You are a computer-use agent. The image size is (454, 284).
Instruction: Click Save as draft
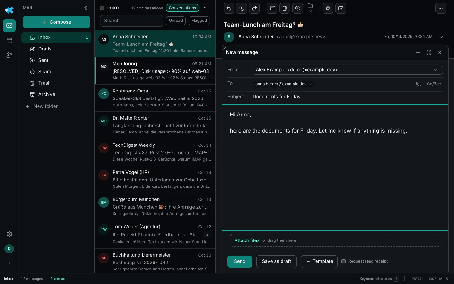(276, 262)
